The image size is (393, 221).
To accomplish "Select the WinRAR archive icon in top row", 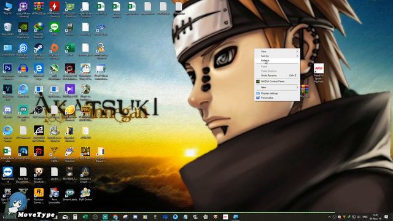I will click(x=39, y=8).
